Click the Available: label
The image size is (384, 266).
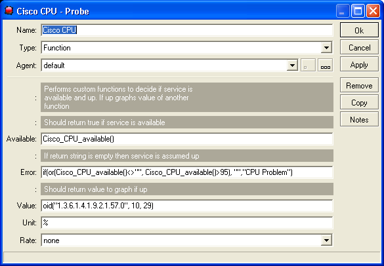click(22, 139)
